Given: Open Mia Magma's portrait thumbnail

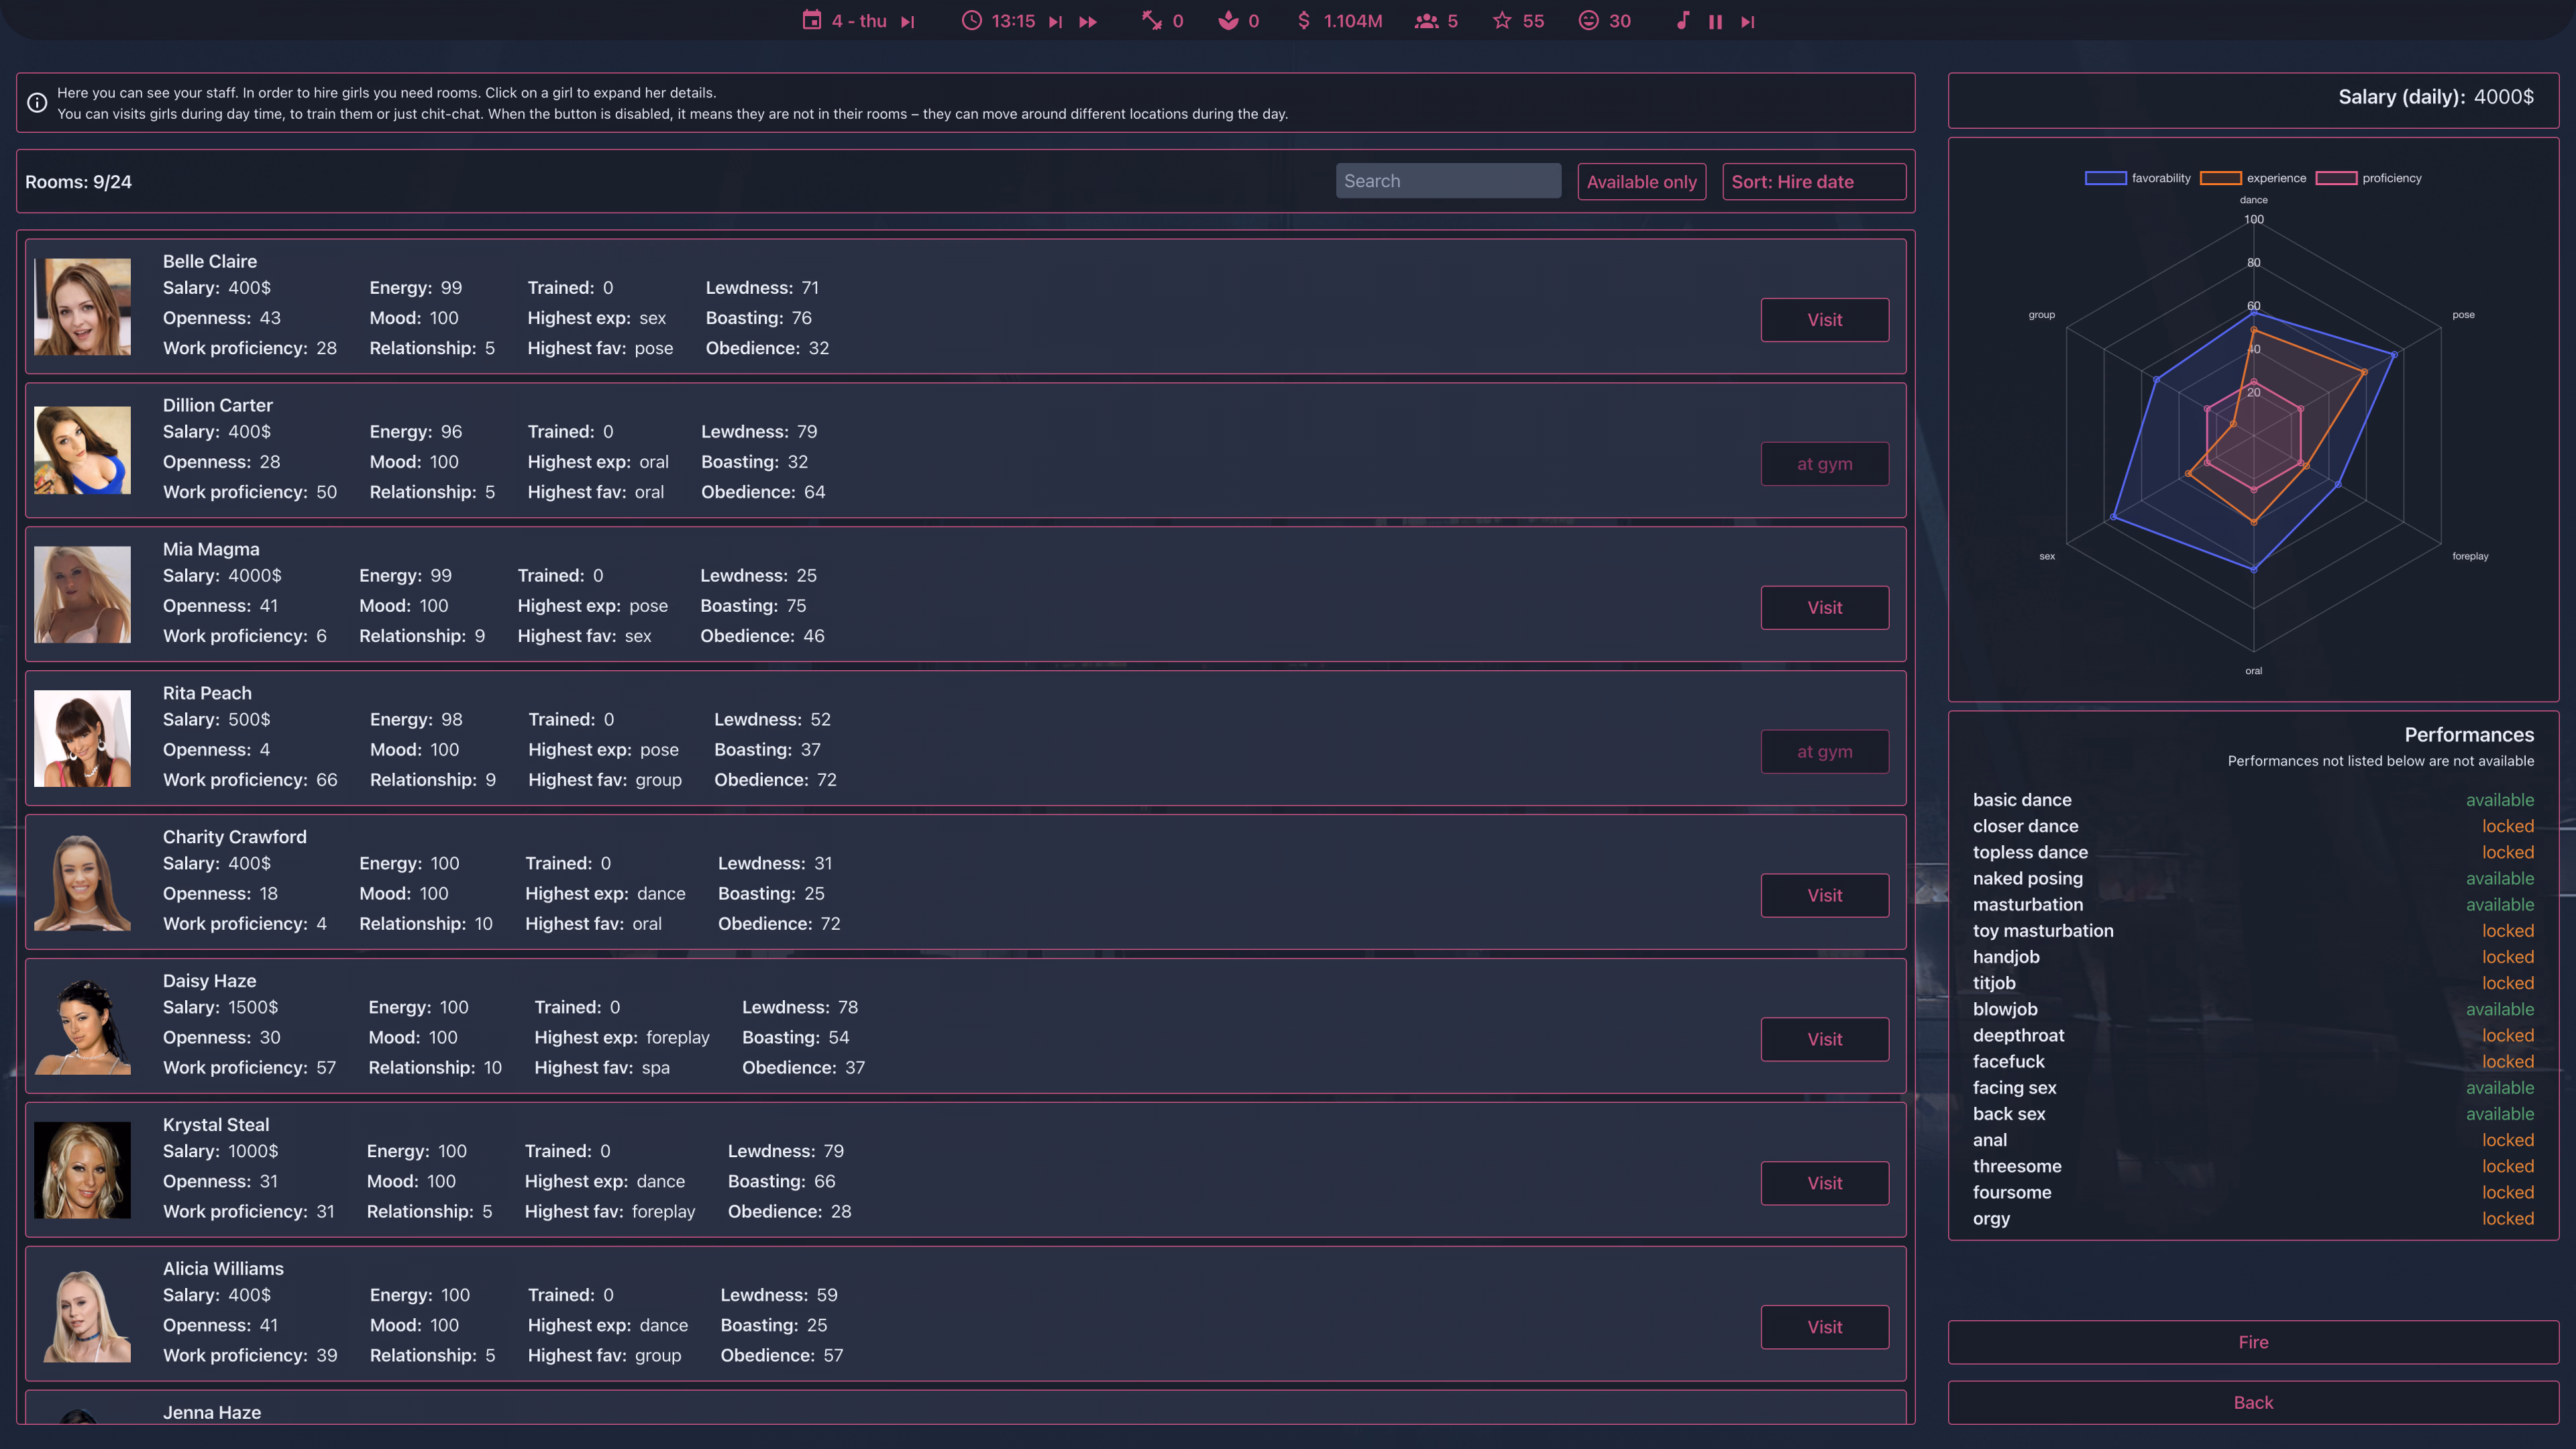Looking at the screenshot, I should click(x=82, y=594).
